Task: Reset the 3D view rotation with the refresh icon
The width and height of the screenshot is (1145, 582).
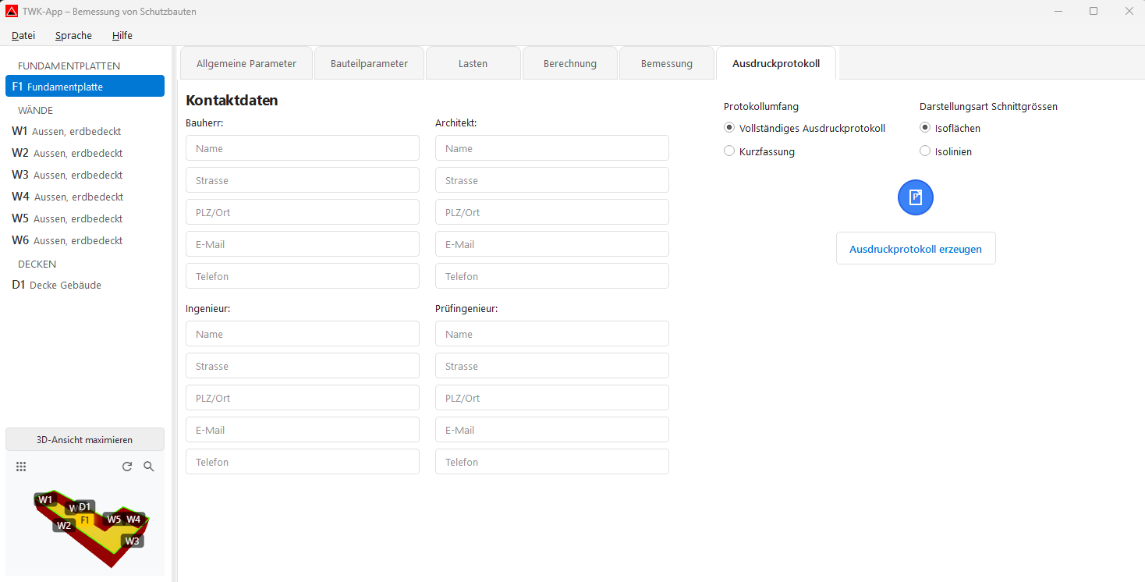Action: (127, 467)
